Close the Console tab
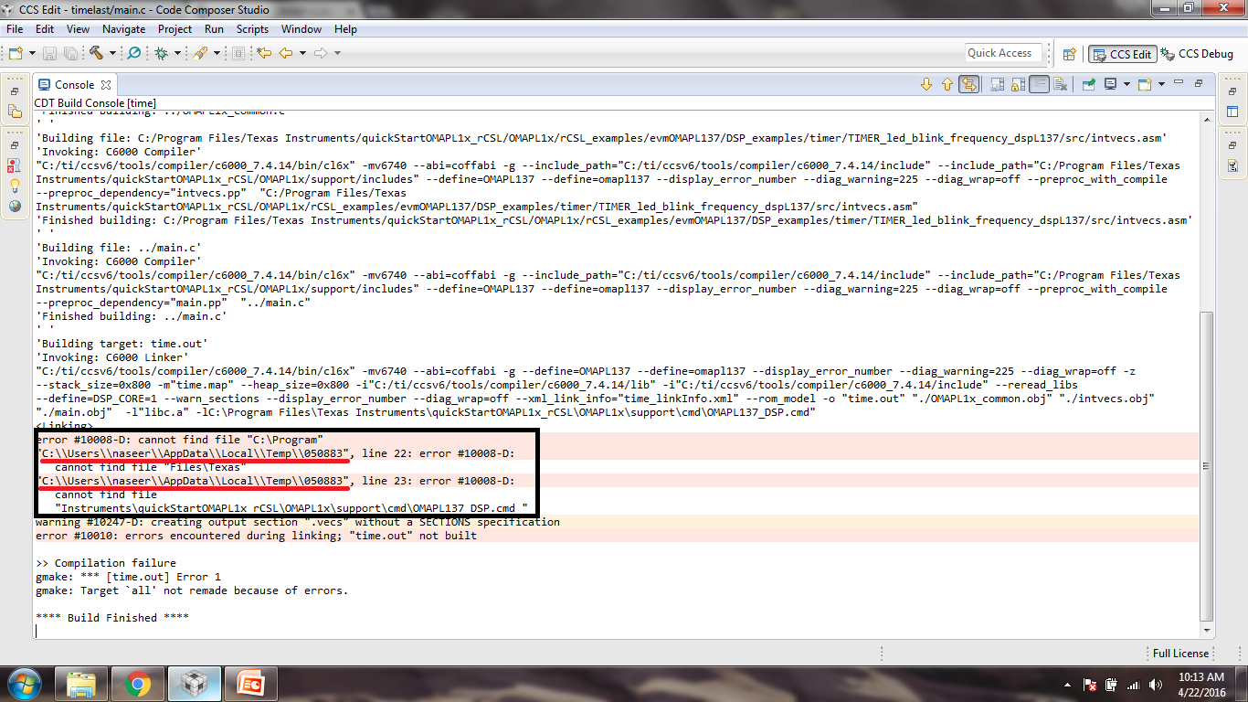Image resolution: width=1248 pixels, height=702 pixels. [x=106, y=85]
